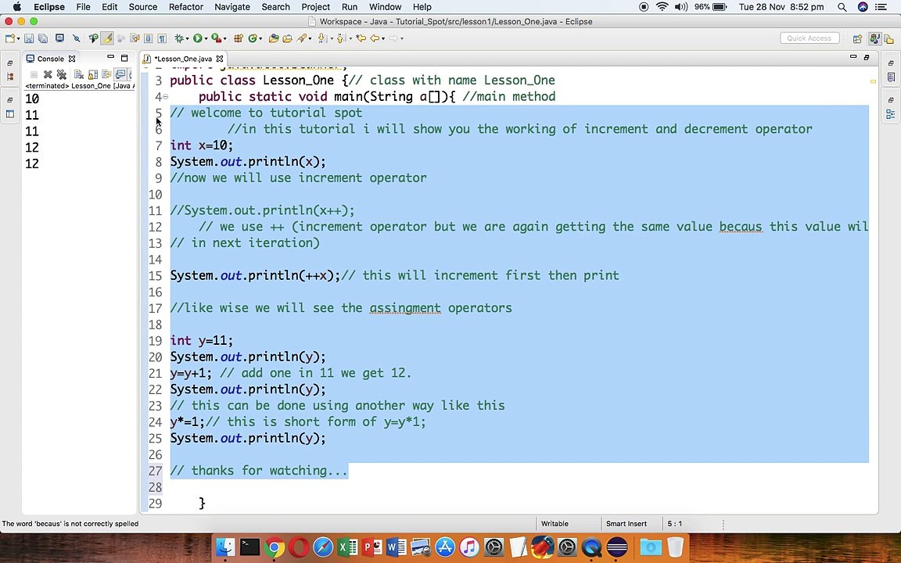The image size is (901, 563).
Task: Click the Quick Access search field
Action: pyautogui.click(x=809, y=38)
